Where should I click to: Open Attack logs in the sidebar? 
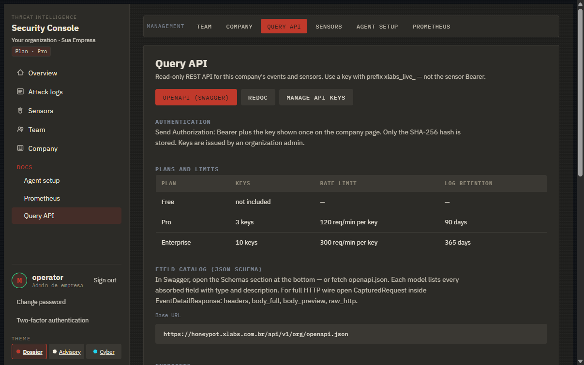tap(66, 92)
